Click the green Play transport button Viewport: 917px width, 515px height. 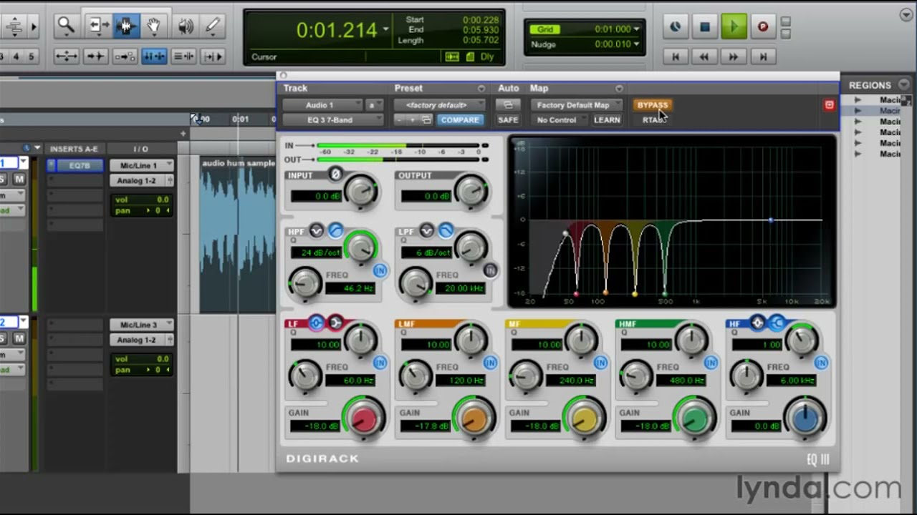734,27
